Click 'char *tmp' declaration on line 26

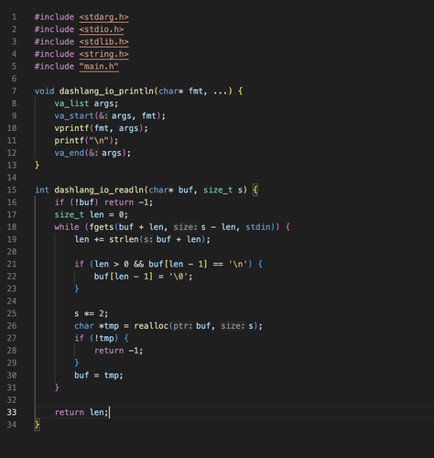click(96, 326)
